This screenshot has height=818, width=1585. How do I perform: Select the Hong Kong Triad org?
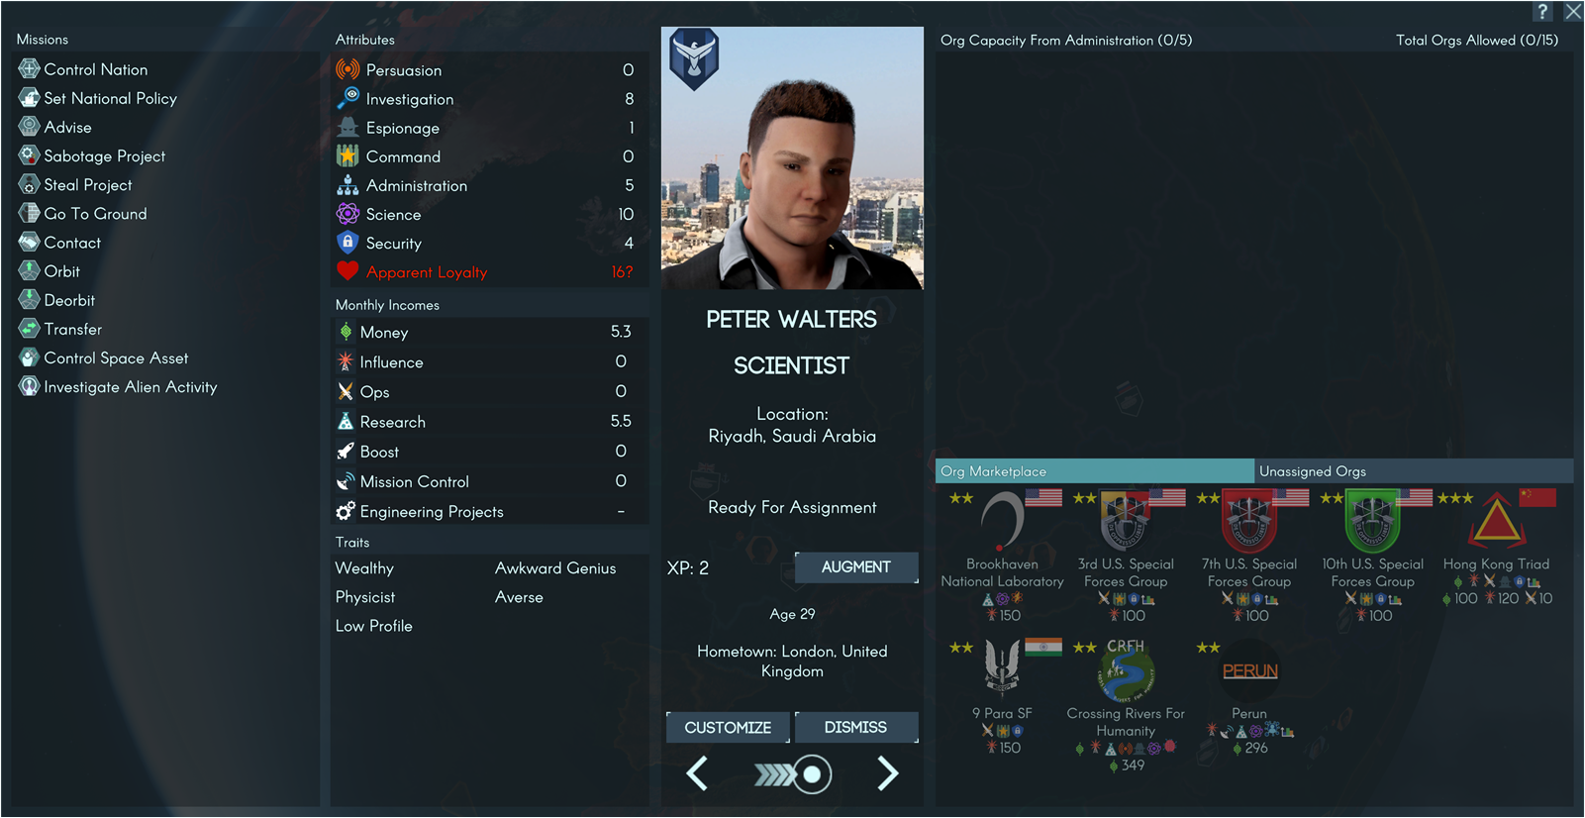tap(1496, 547)
